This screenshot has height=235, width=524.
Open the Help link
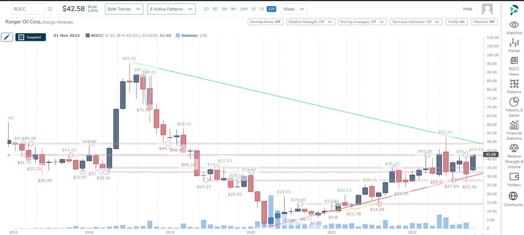468,9
